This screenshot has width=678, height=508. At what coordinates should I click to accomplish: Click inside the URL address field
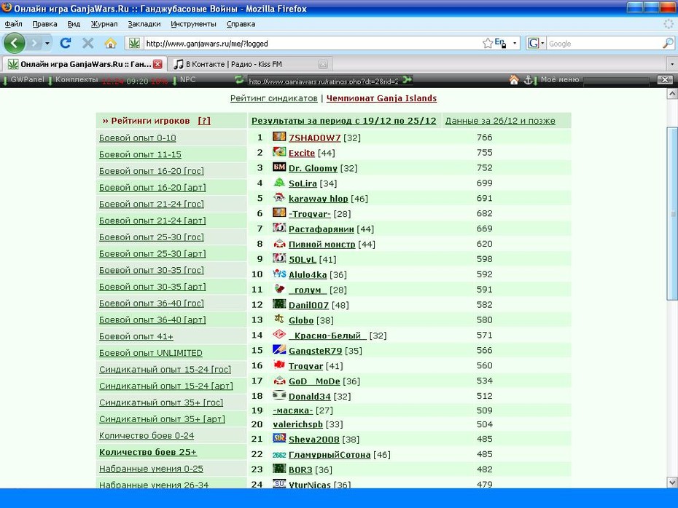point(311,43)
